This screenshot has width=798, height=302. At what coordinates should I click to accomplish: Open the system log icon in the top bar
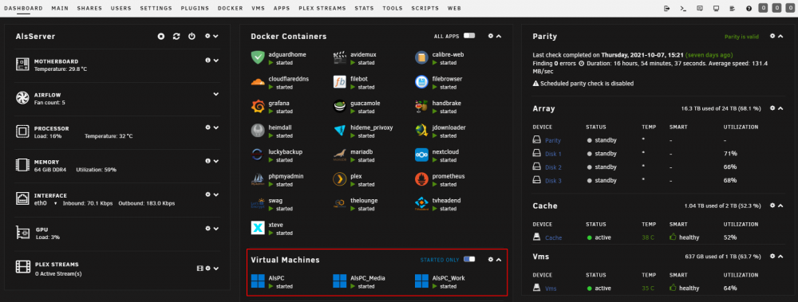click(x=733, y=8)
